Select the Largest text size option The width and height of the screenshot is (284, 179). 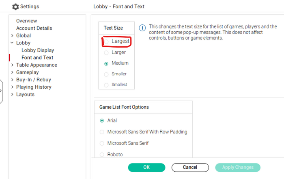(x=107, y=41)
